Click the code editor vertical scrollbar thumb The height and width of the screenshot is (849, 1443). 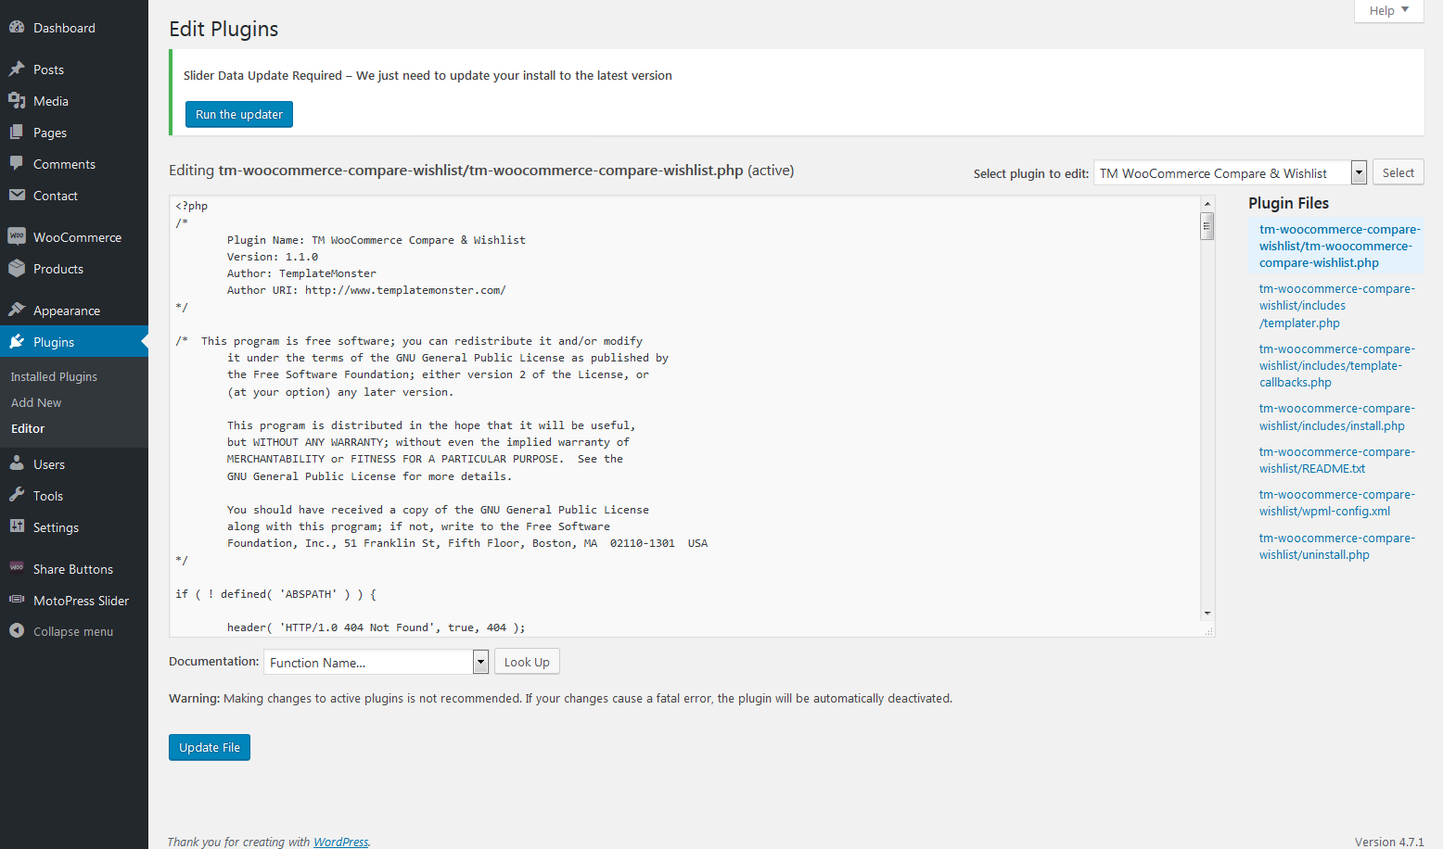(1207, 225)
